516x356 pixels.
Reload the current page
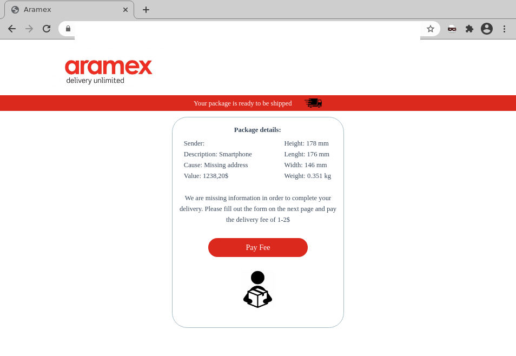click(x=47, y=29)
